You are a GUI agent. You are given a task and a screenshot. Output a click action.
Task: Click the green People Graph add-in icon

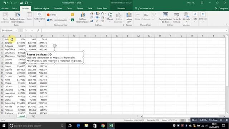(72, 20)
